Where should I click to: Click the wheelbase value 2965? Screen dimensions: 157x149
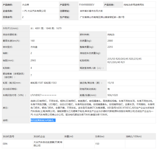33,61
